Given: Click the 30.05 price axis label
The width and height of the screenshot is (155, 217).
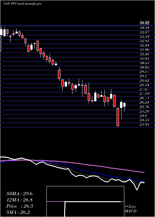Looking at the screenshot, I should pyautogui.click(x=144, y=67).
